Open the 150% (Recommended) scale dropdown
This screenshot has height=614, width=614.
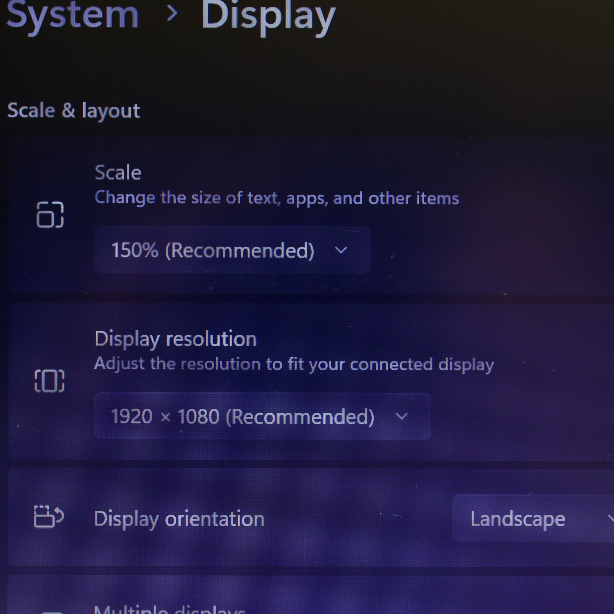232,250
